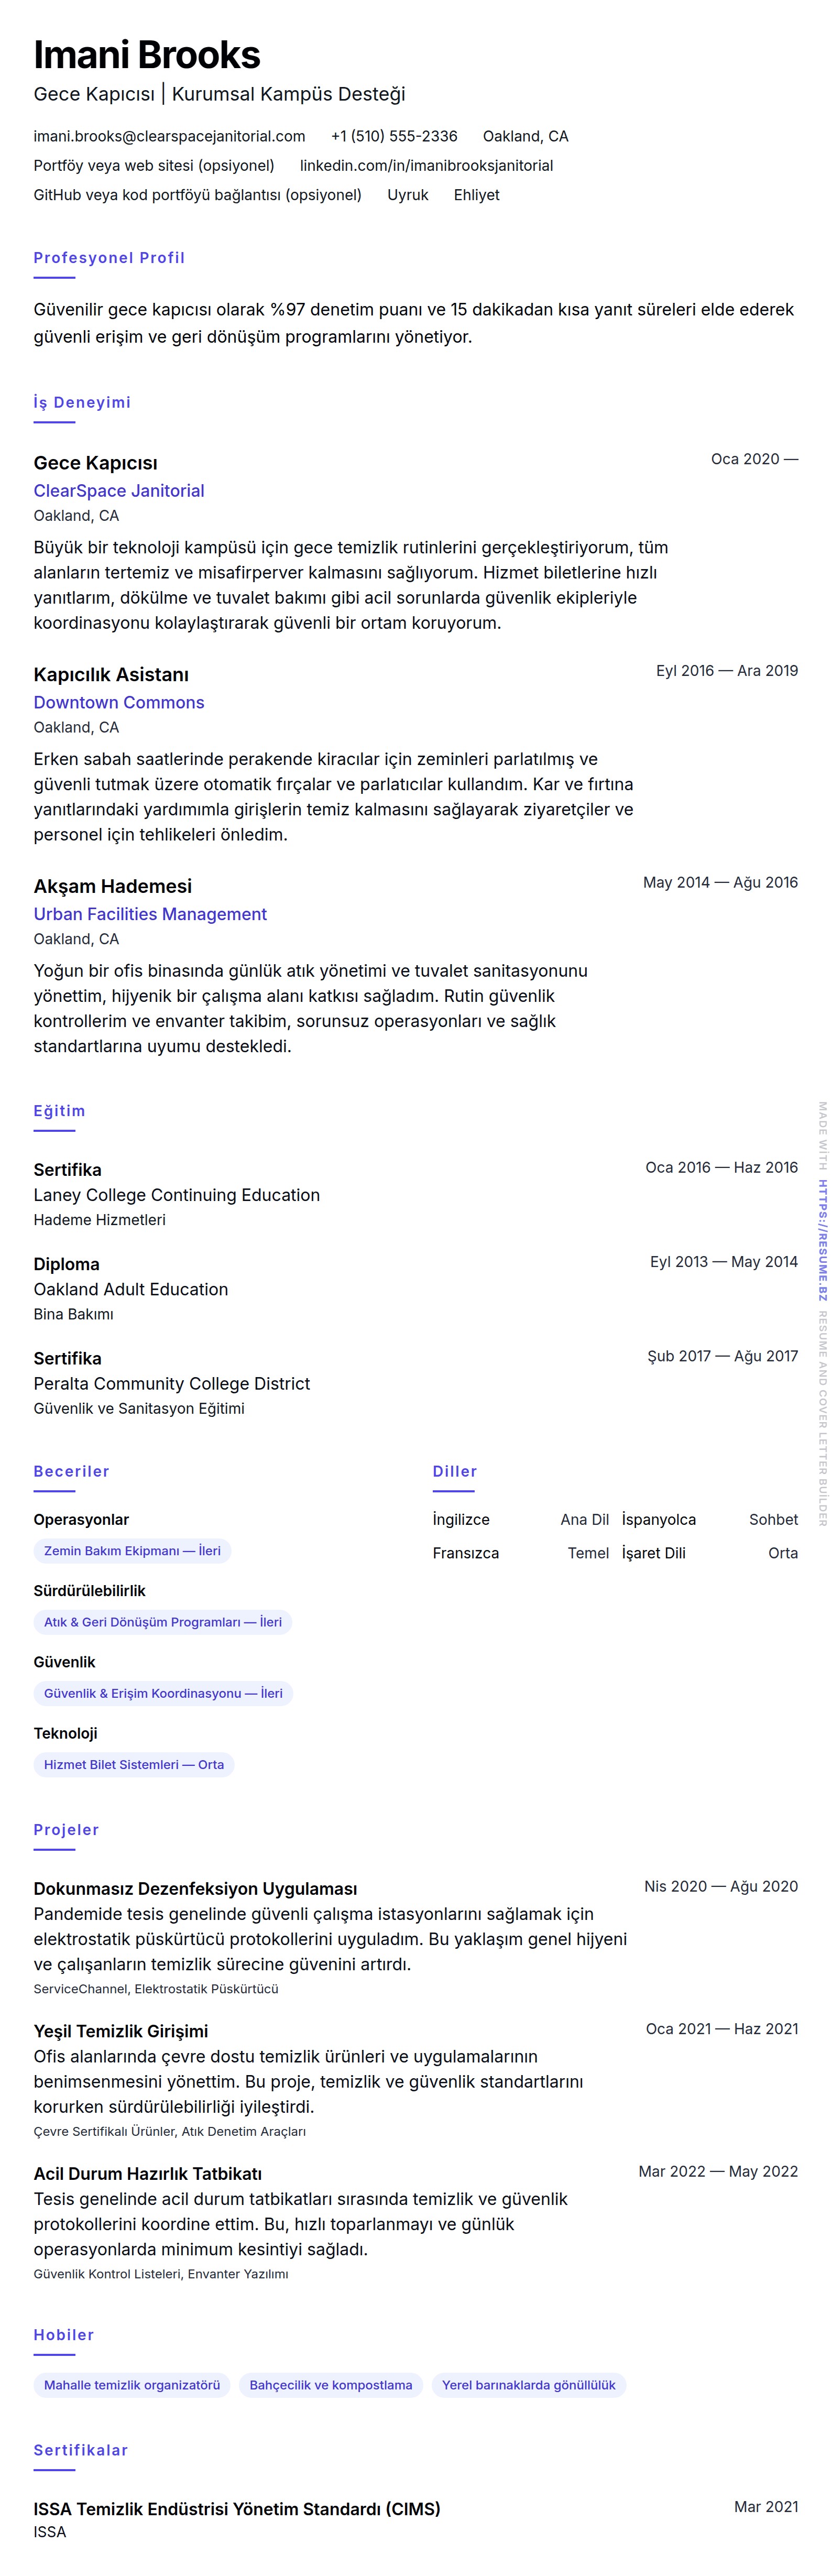Click the İş Deneyimi section heading
Image resolution: width=832 pixels, height=2576 pixels.
pos(82,402)
